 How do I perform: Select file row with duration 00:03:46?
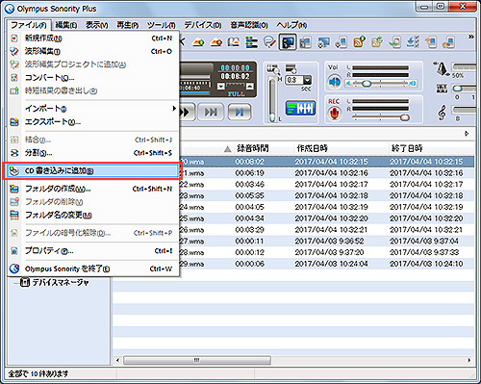[x=293, y=185]
